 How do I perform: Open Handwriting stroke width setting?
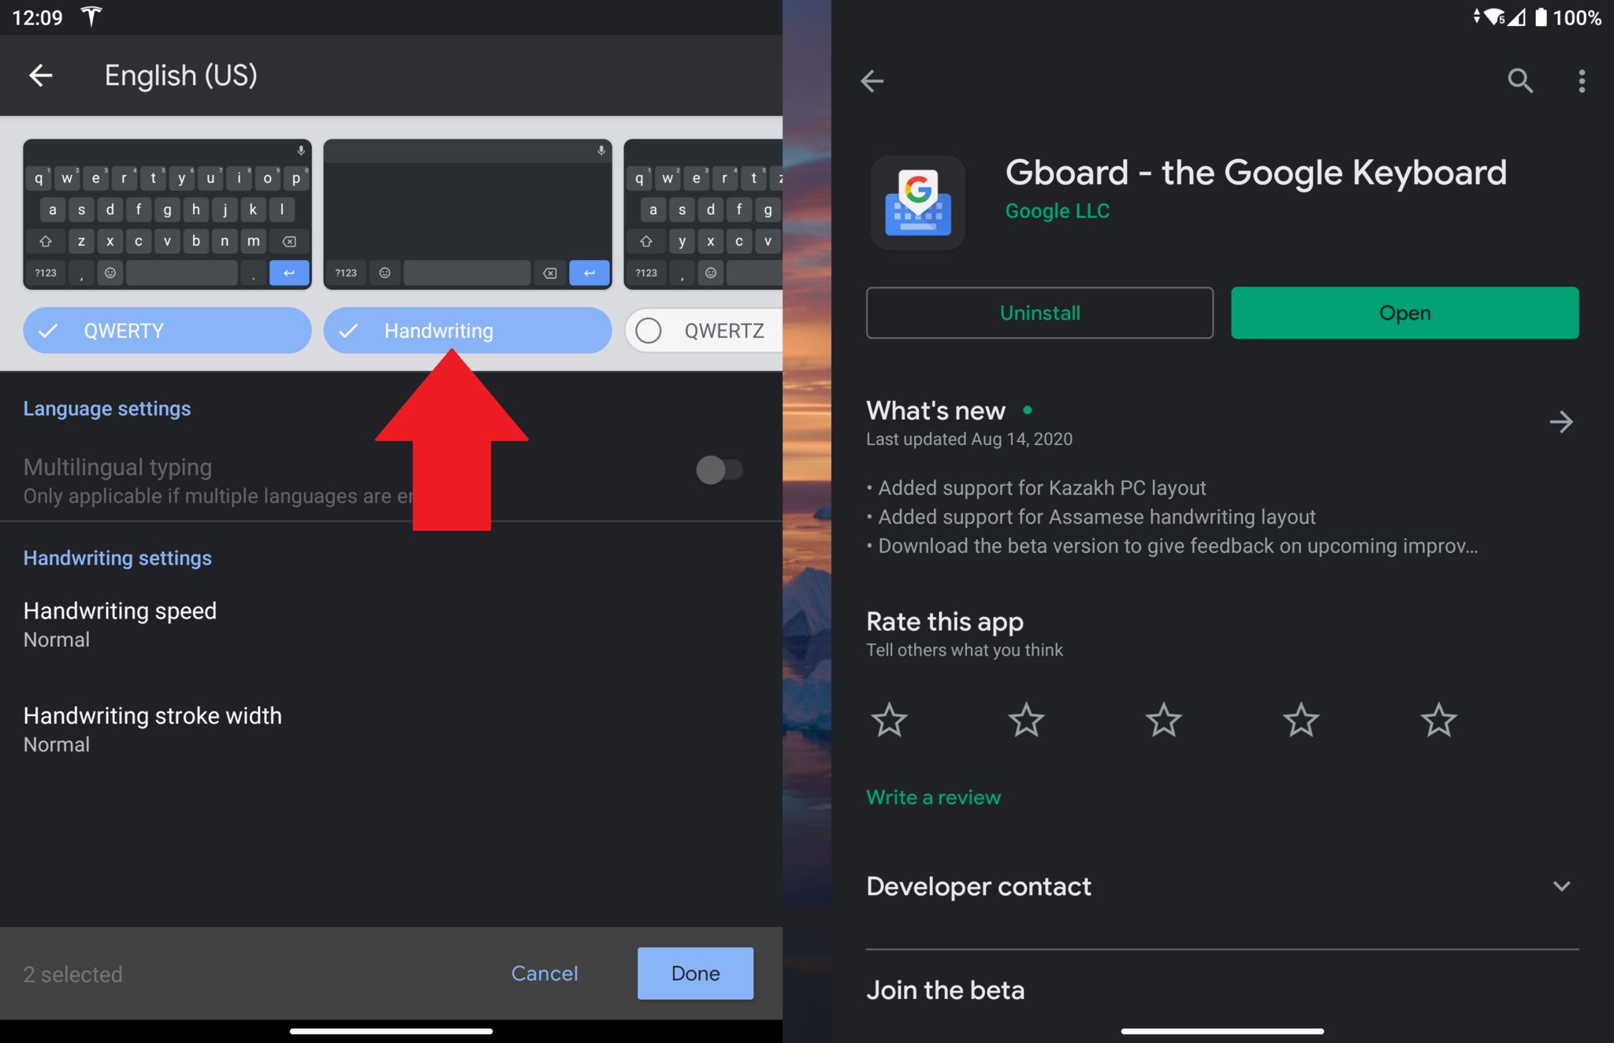(x=152, y=729)
